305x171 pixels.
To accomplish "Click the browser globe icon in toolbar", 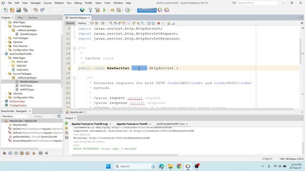I will click(82, 10).
